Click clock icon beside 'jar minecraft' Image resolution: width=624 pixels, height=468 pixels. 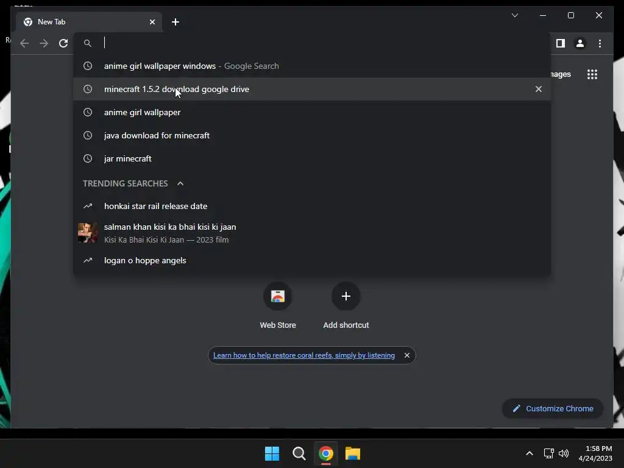(x=88, y=158)
